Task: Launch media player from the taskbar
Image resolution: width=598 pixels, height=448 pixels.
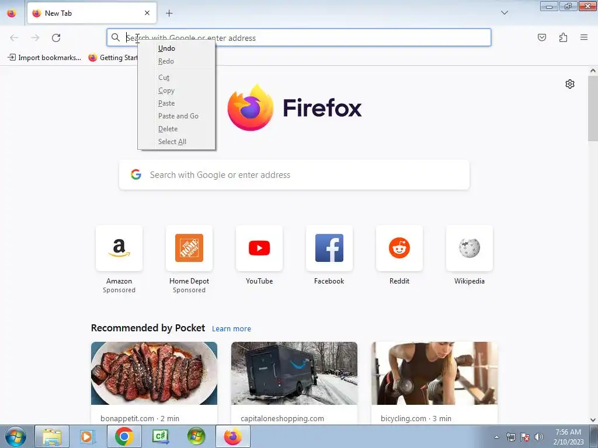Action: 87,436
